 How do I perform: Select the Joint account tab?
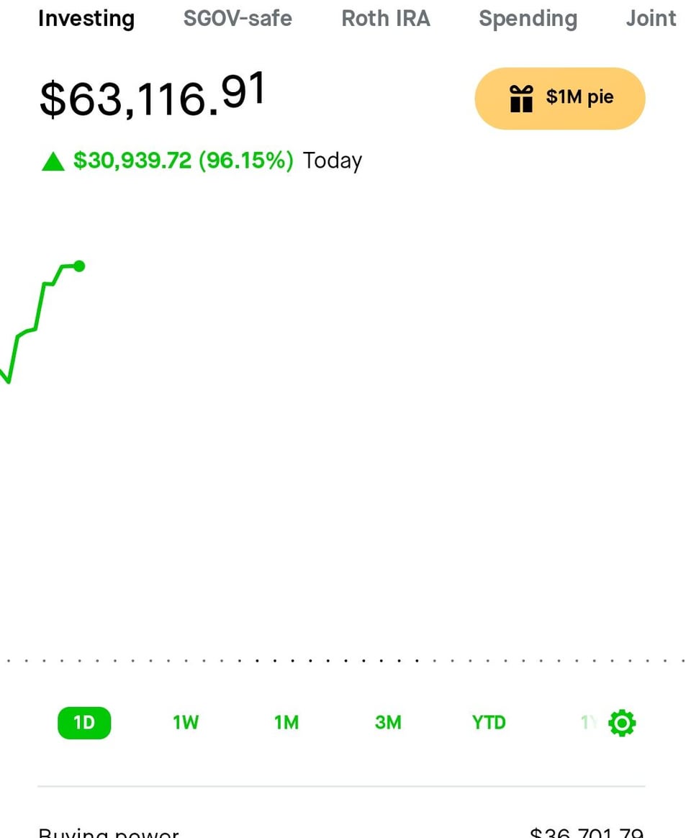[x=651, y=19]
